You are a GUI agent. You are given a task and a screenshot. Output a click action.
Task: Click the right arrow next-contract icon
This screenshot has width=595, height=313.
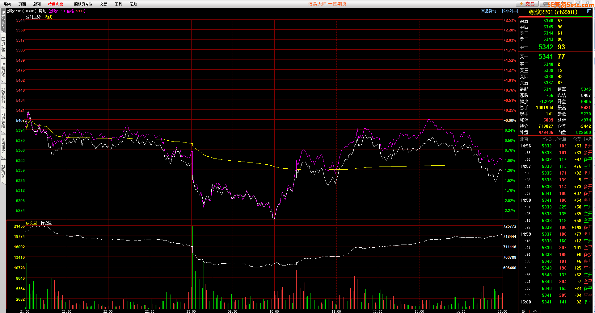[x=510, y=11]
